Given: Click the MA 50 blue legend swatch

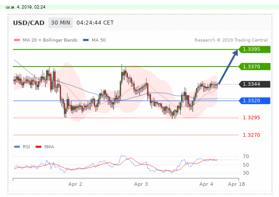Looking at the screenshot, I should (86, 40).
